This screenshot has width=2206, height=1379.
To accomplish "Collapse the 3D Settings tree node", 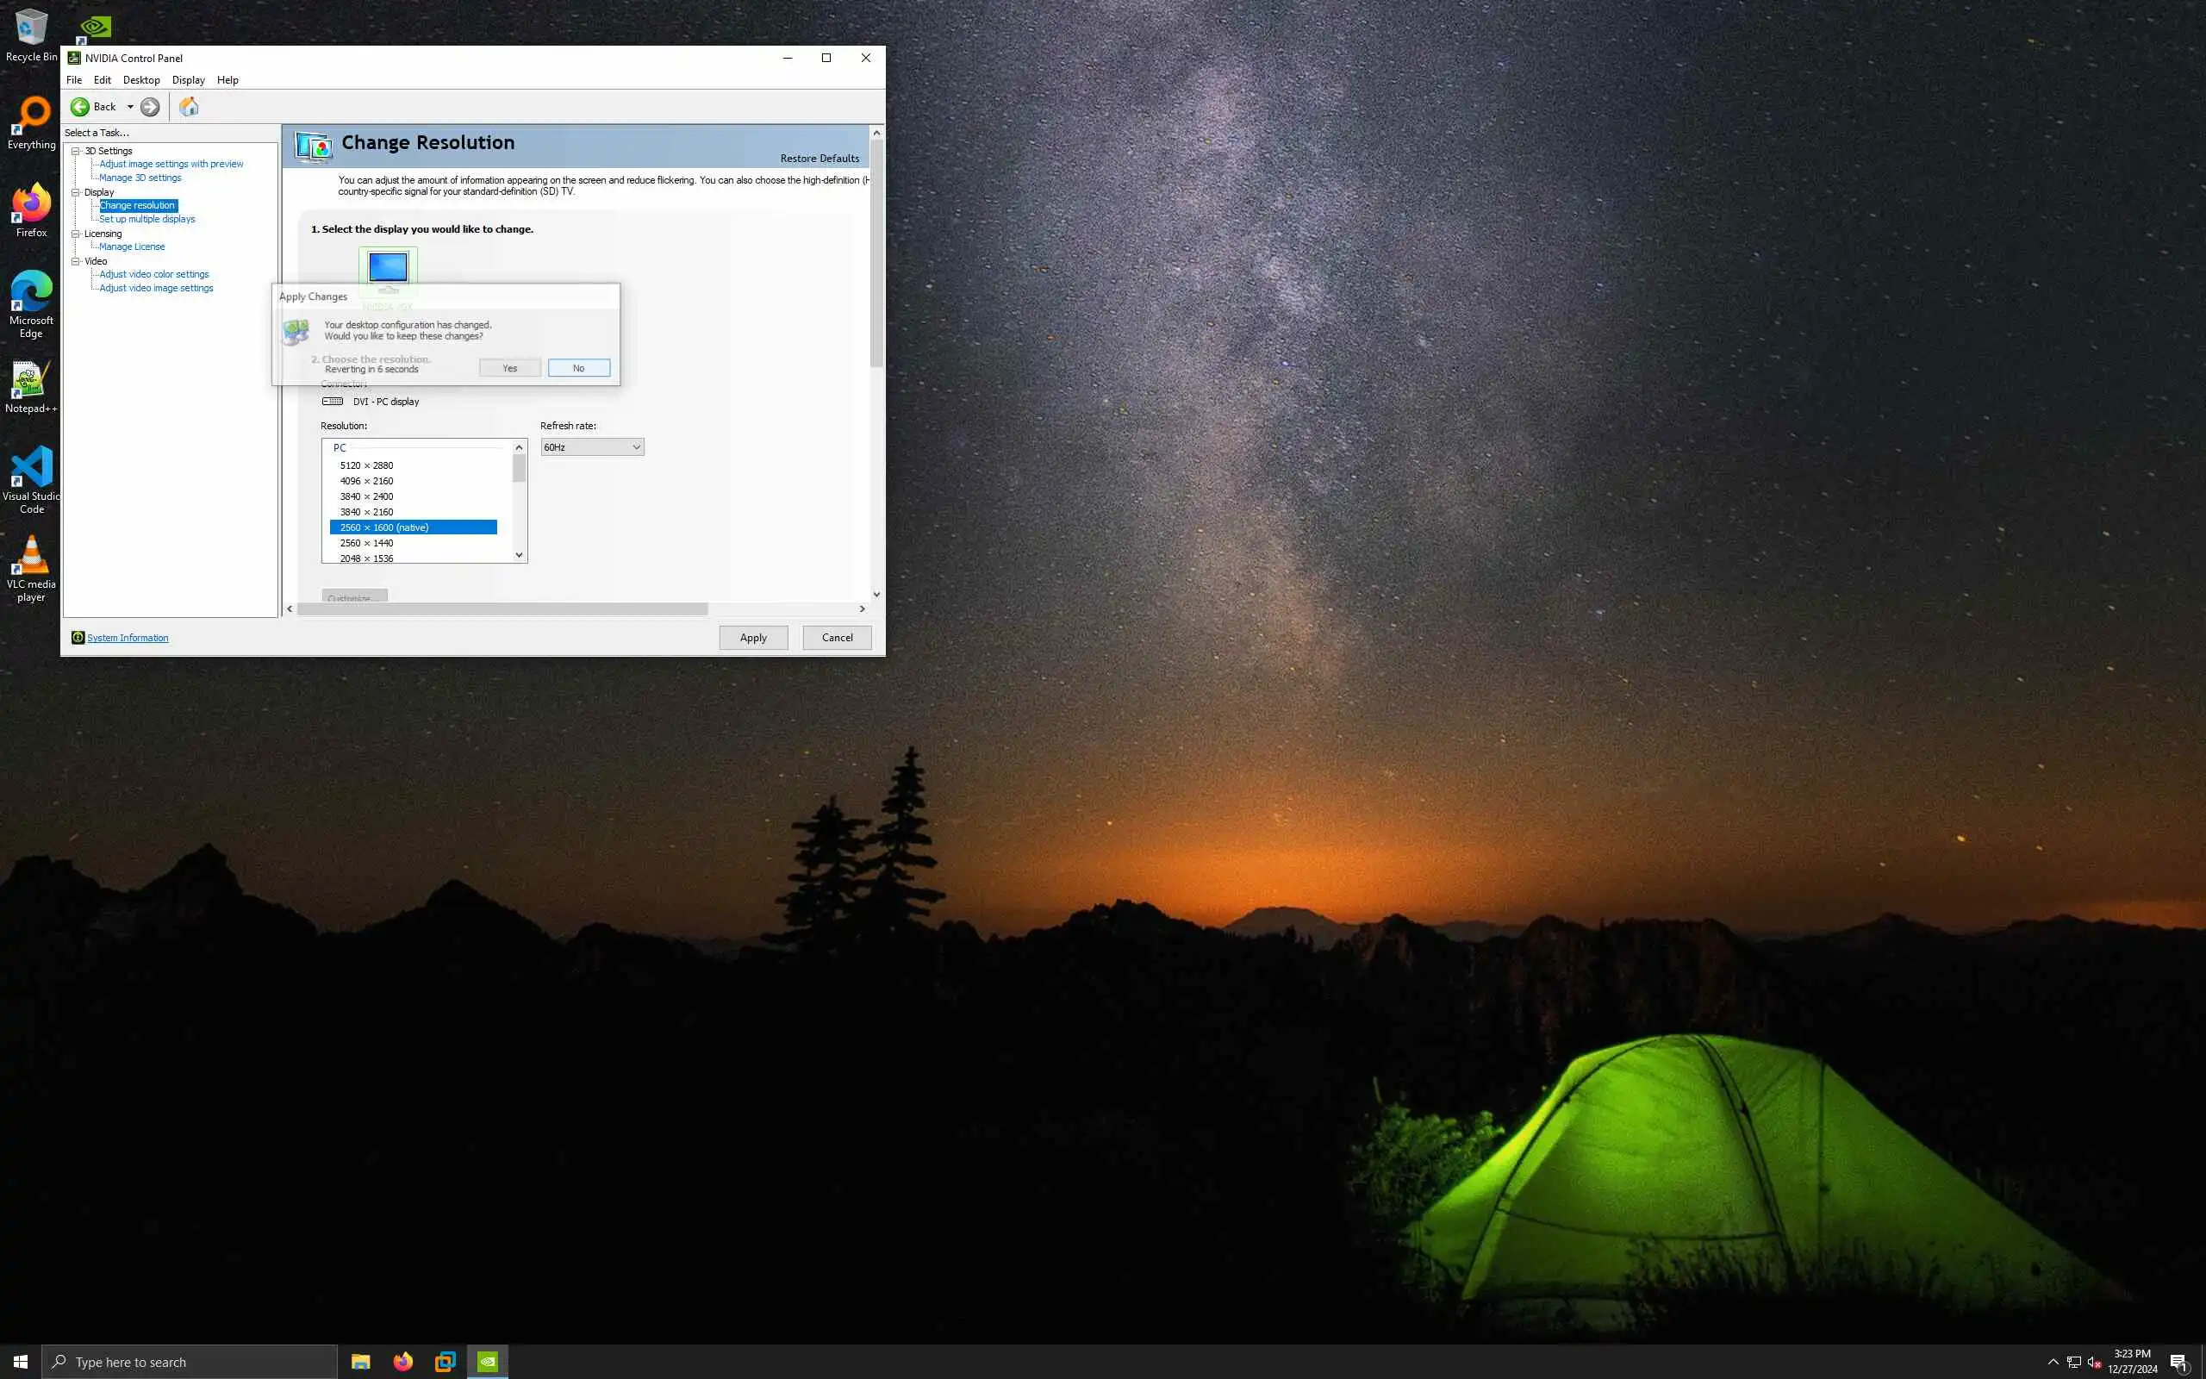I will [76, 152].
